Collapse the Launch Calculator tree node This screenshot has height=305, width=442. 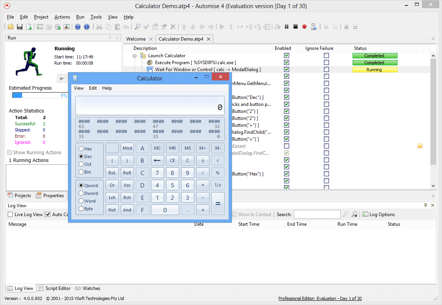point(135,56)
